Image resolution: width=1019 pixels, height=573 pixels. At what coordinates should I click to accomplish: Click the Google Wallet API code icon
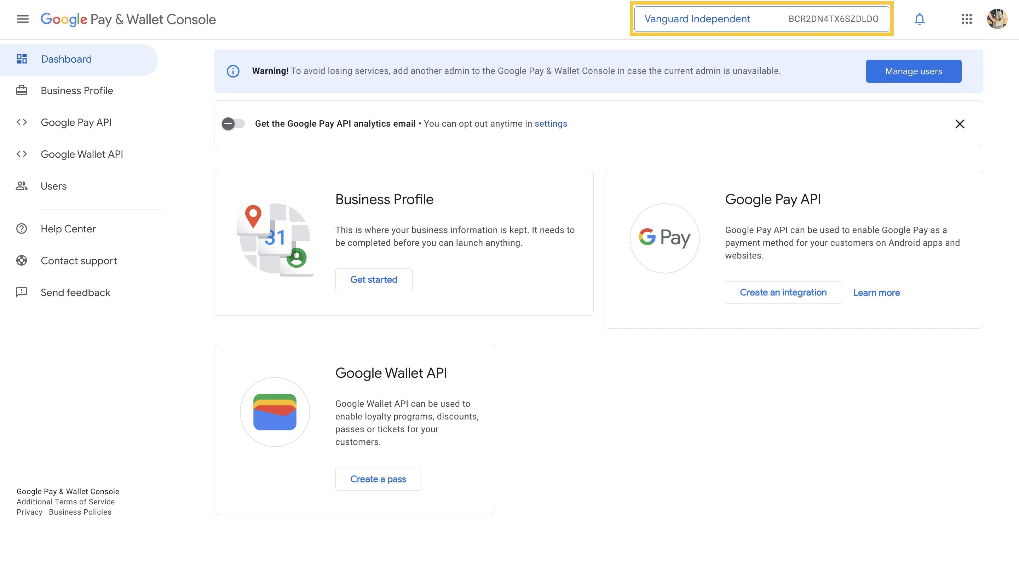pos(22,154)
